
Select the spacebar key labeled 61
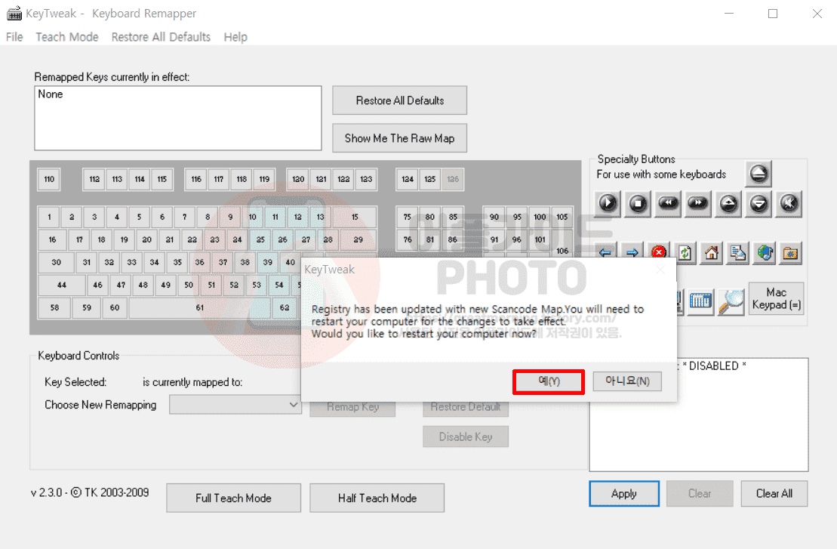[200, 307]
